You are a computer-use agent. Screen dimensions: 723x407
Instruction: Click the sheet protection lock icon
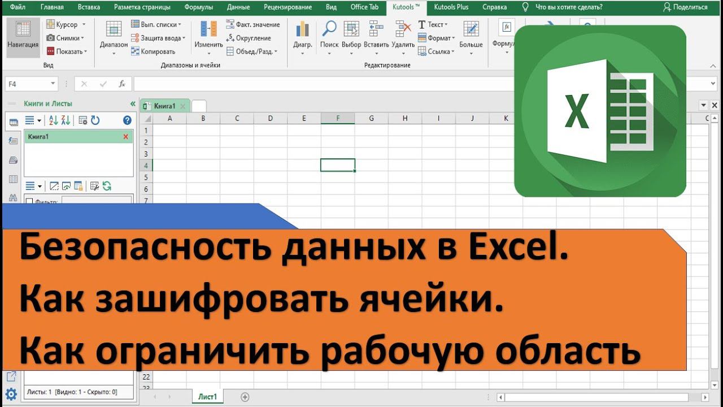[x=79, y=186]
